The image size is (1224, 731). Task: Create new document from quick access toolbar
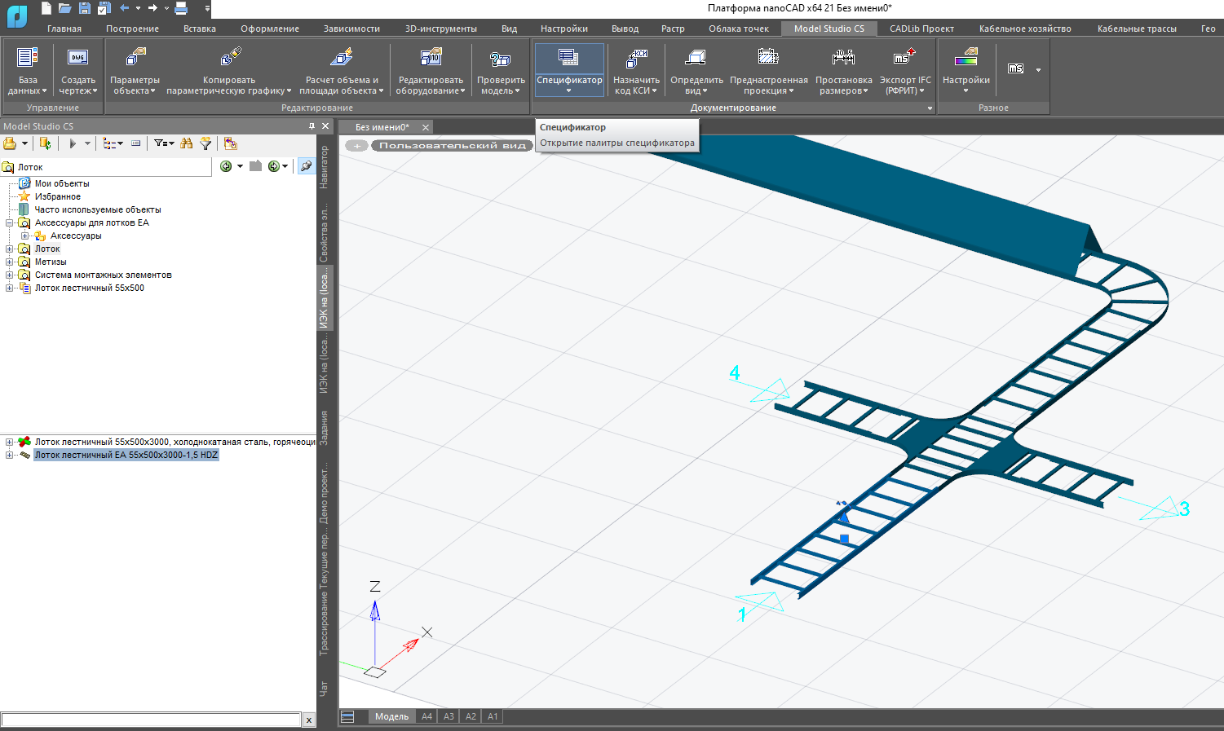[x=46, y=8]
